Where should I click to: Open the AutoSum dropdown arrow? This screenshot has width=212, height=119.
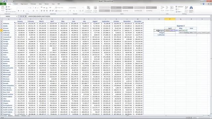[x=183, y=7]
